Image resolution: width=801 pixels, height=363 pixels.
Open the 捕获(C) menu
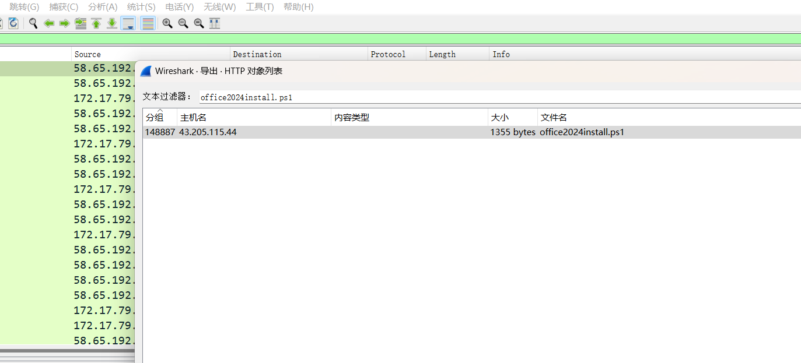click(x=64, y=7)
